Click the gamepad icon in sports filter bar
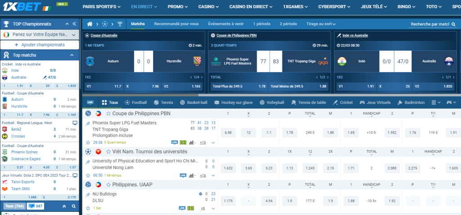The image size is (461, 215). click(451, 103)
